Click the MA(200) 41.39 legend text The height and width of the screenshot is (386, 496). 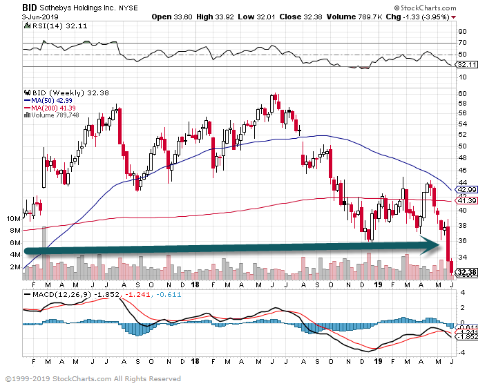(53, 108)
